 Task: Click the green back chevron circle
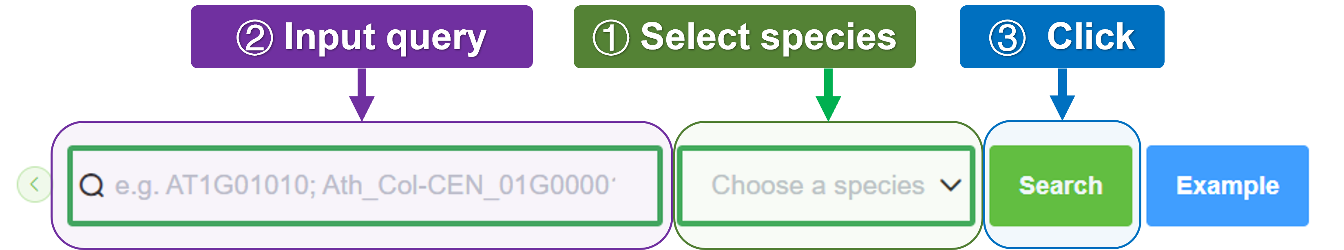34,185
